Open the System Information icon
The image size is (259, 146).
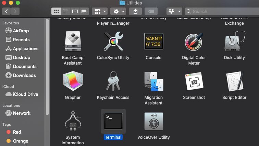tap(73, 121)
